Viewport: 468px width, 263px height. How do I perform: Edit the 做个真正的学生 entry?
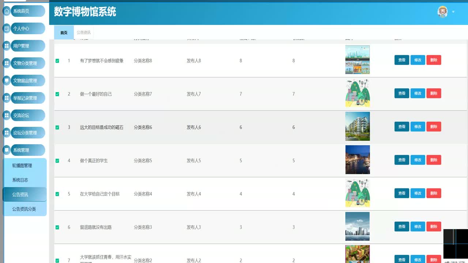click(418, 160)
